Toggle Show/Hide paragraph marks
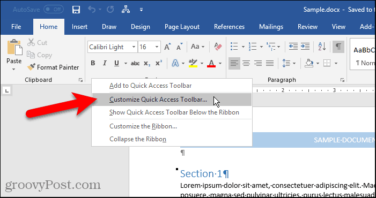376x198 pixels. point(338,47)
